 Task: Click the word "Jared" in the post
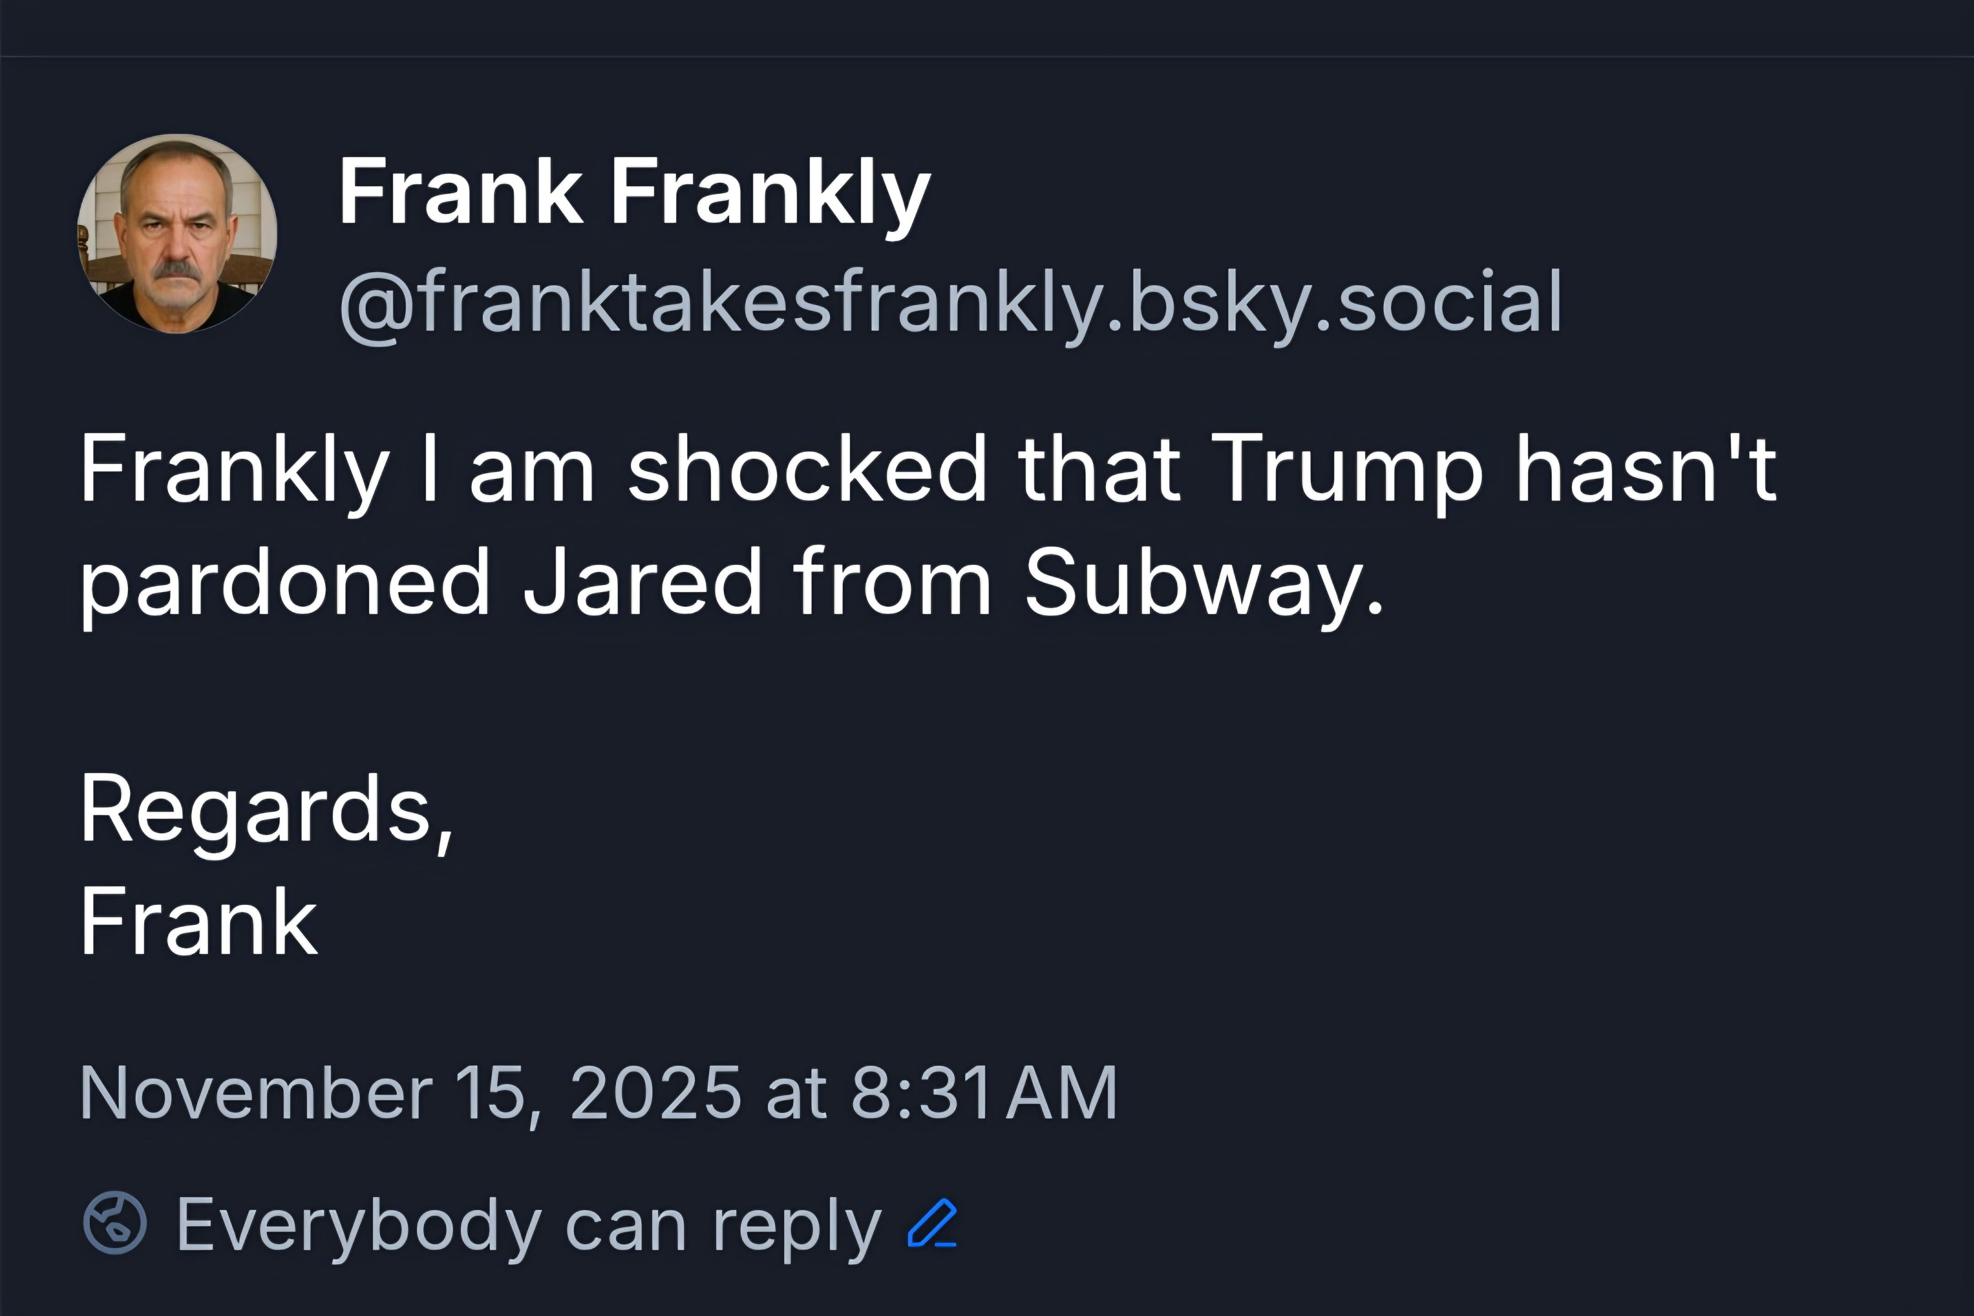pos(642,583)
